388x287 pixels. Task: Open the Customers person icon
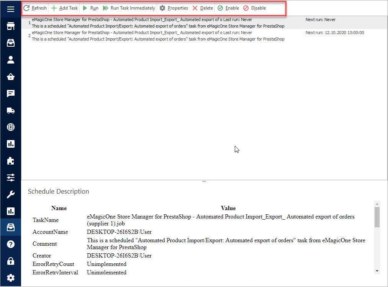(x=11, y=60)
